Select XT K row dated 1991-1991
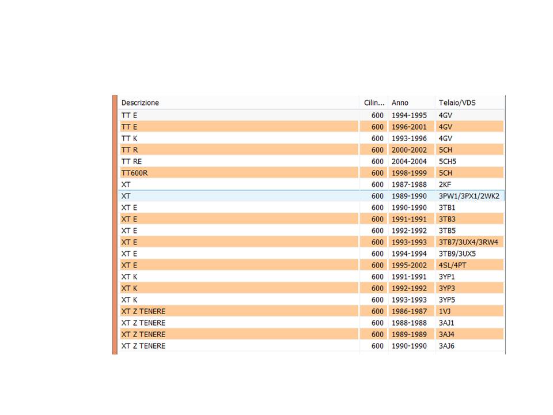553x415 pixels. 312,277
